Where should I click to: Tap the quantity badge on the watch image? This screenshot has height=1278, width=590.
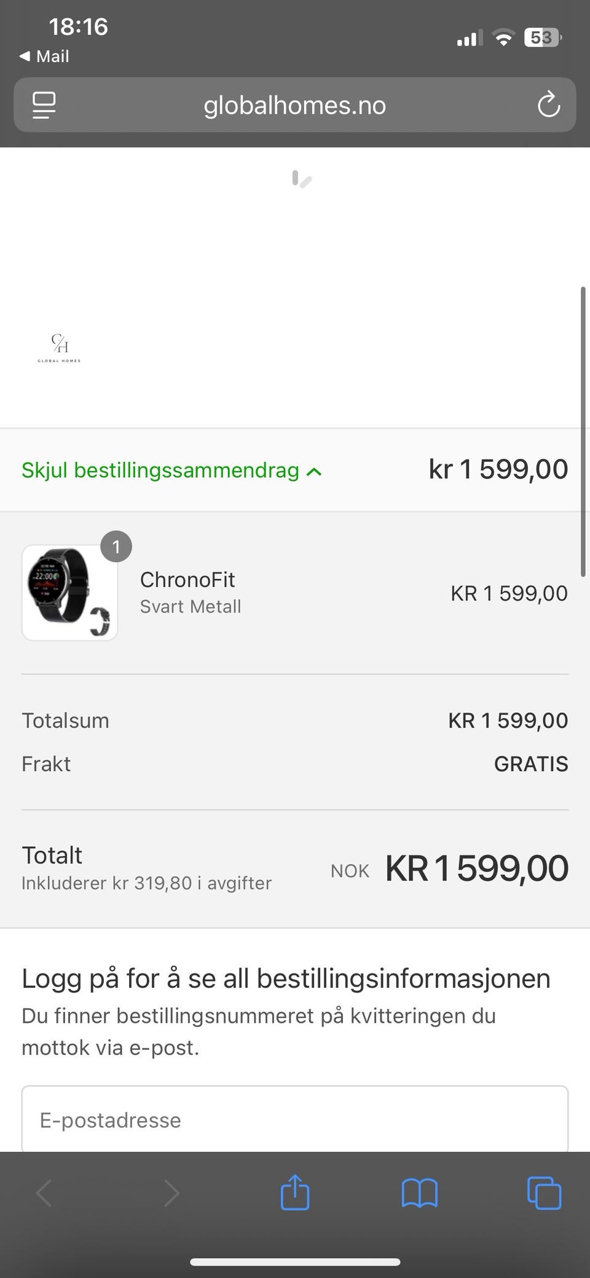[x=116, y=546]
